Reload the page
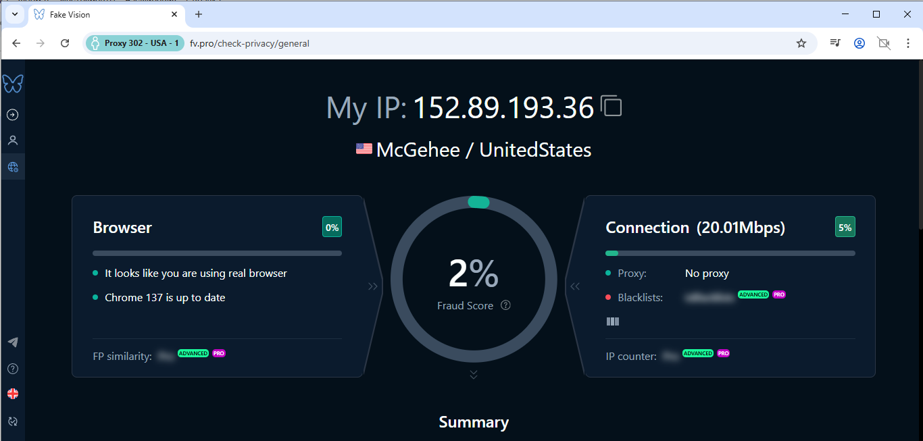The height and width of the screenshot is (441, 923). tap(65, 43)
